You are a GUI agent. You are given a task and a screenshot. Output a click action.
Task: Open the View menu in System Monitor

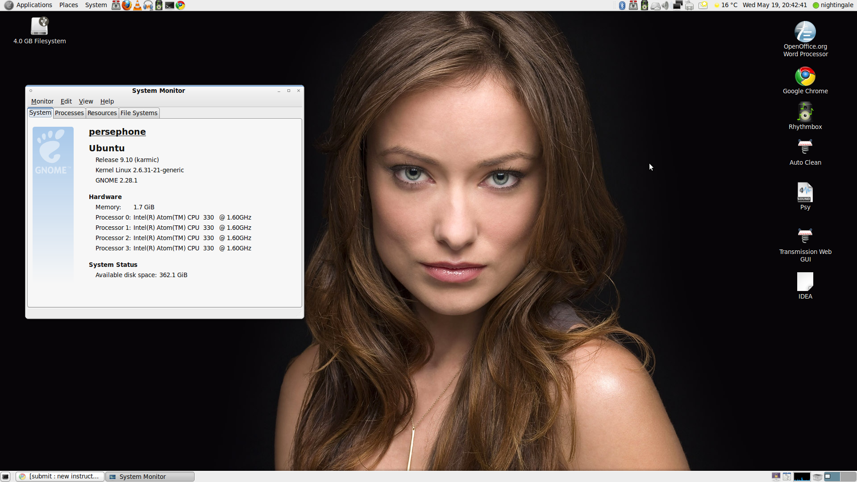(x=86, y=101)
